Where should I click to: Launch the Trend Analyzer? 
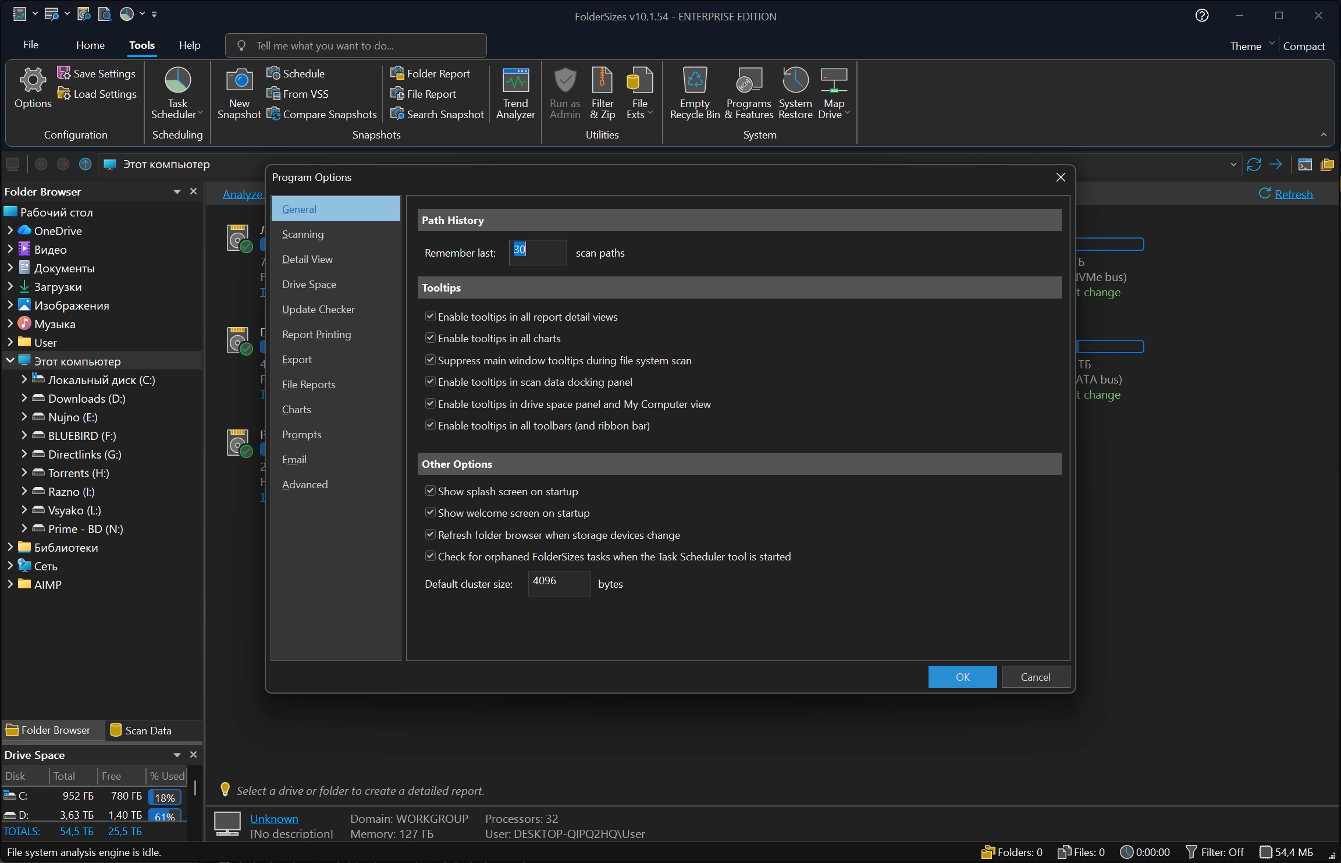(x=515, y=93)
